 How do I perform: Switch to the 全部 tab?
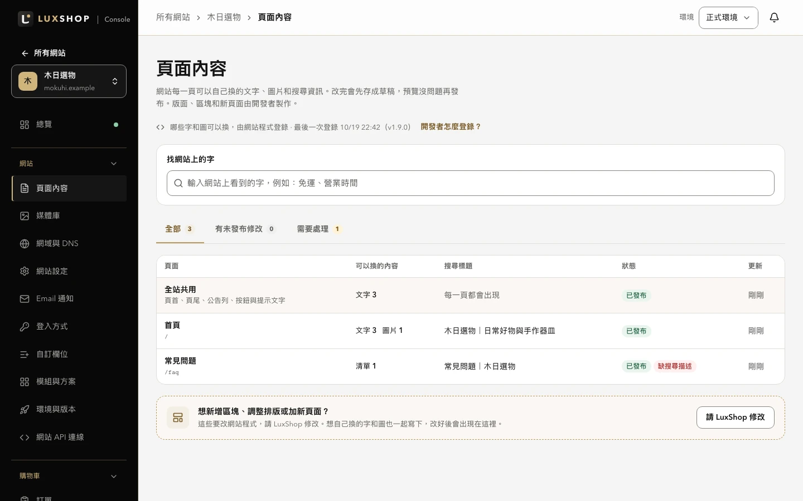pyautogui.click(x=180, y=229)
